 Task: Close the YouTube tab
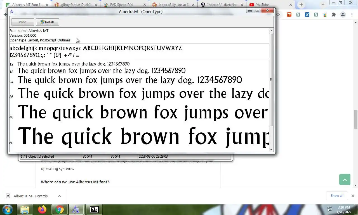tap(290, 5)
